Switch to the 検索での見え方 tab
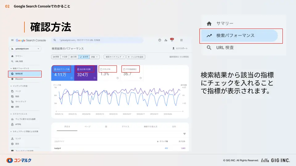 150,127
